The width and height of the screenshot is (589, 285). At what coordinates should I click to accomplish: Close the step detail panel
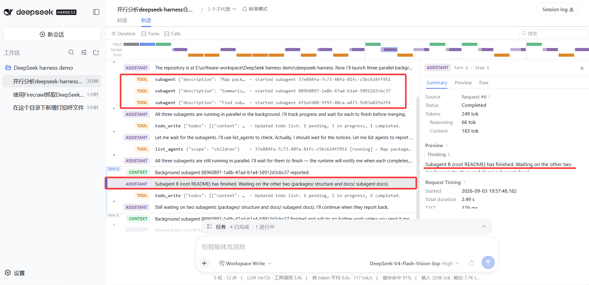582,68
